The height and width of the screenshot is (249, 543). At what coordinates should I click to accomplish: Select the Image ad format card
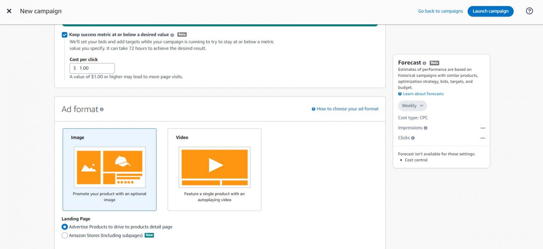tap(109, 169)
